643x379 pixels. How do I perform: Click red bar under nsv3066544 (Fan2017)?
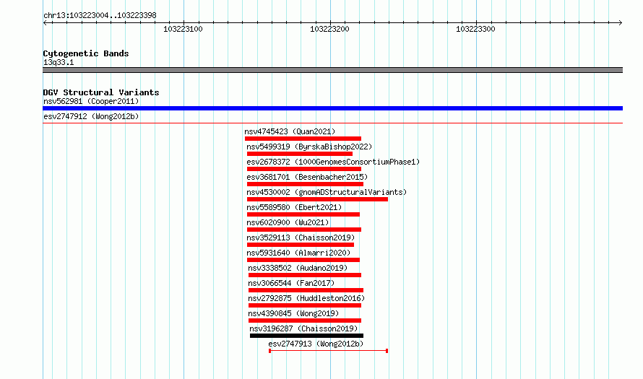point(306,290)
